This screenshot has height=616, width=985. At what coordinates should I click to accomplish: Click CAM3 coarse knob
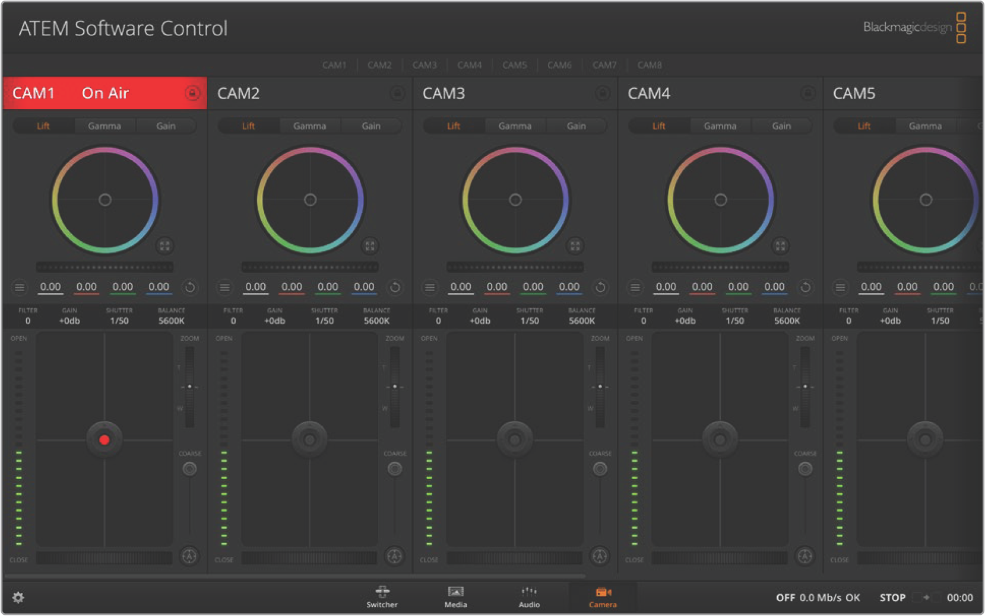(x=600, y=469)
